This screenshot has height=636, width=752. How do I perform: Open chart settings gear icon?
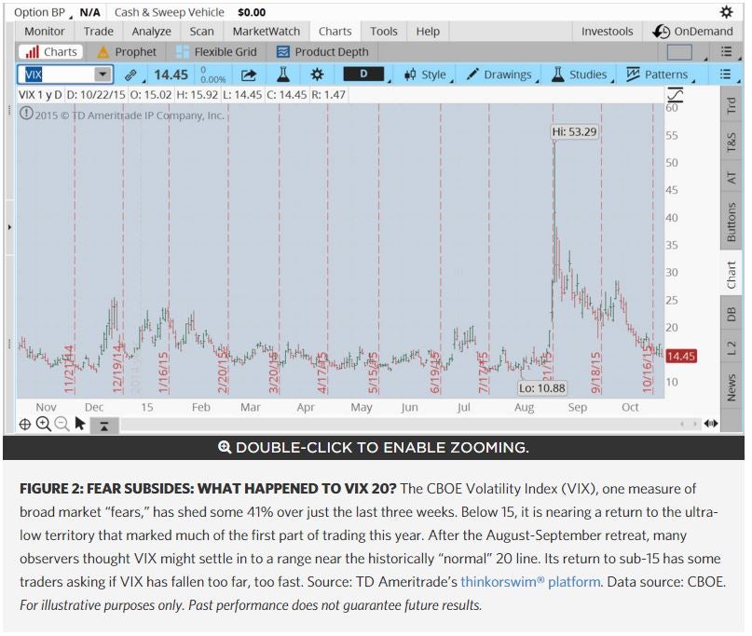[x=317, y=74]
